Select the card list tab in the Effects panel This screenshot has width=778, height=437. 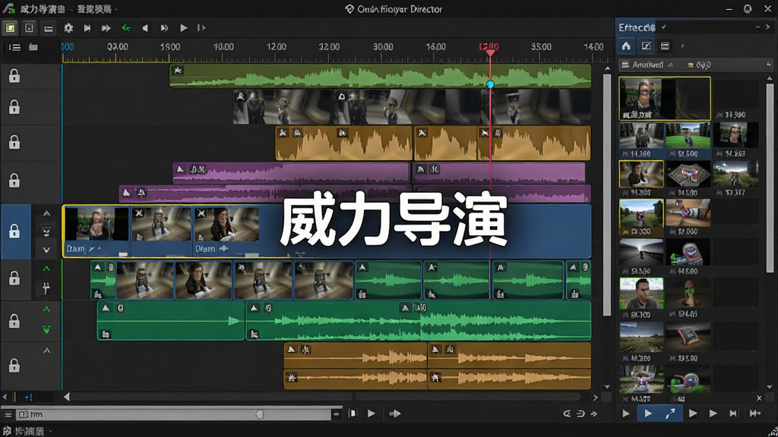(x=666, y=46)
